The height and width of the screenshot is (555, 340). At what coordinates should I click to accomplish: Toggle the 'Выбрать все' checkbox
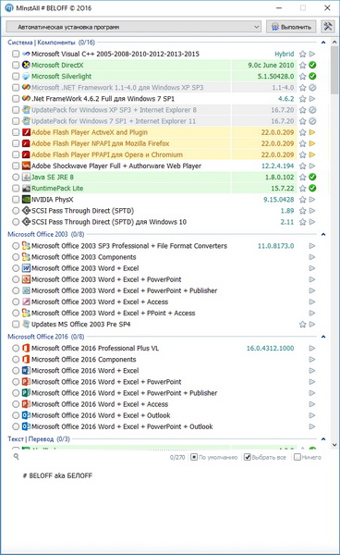(x=248, y=457)
